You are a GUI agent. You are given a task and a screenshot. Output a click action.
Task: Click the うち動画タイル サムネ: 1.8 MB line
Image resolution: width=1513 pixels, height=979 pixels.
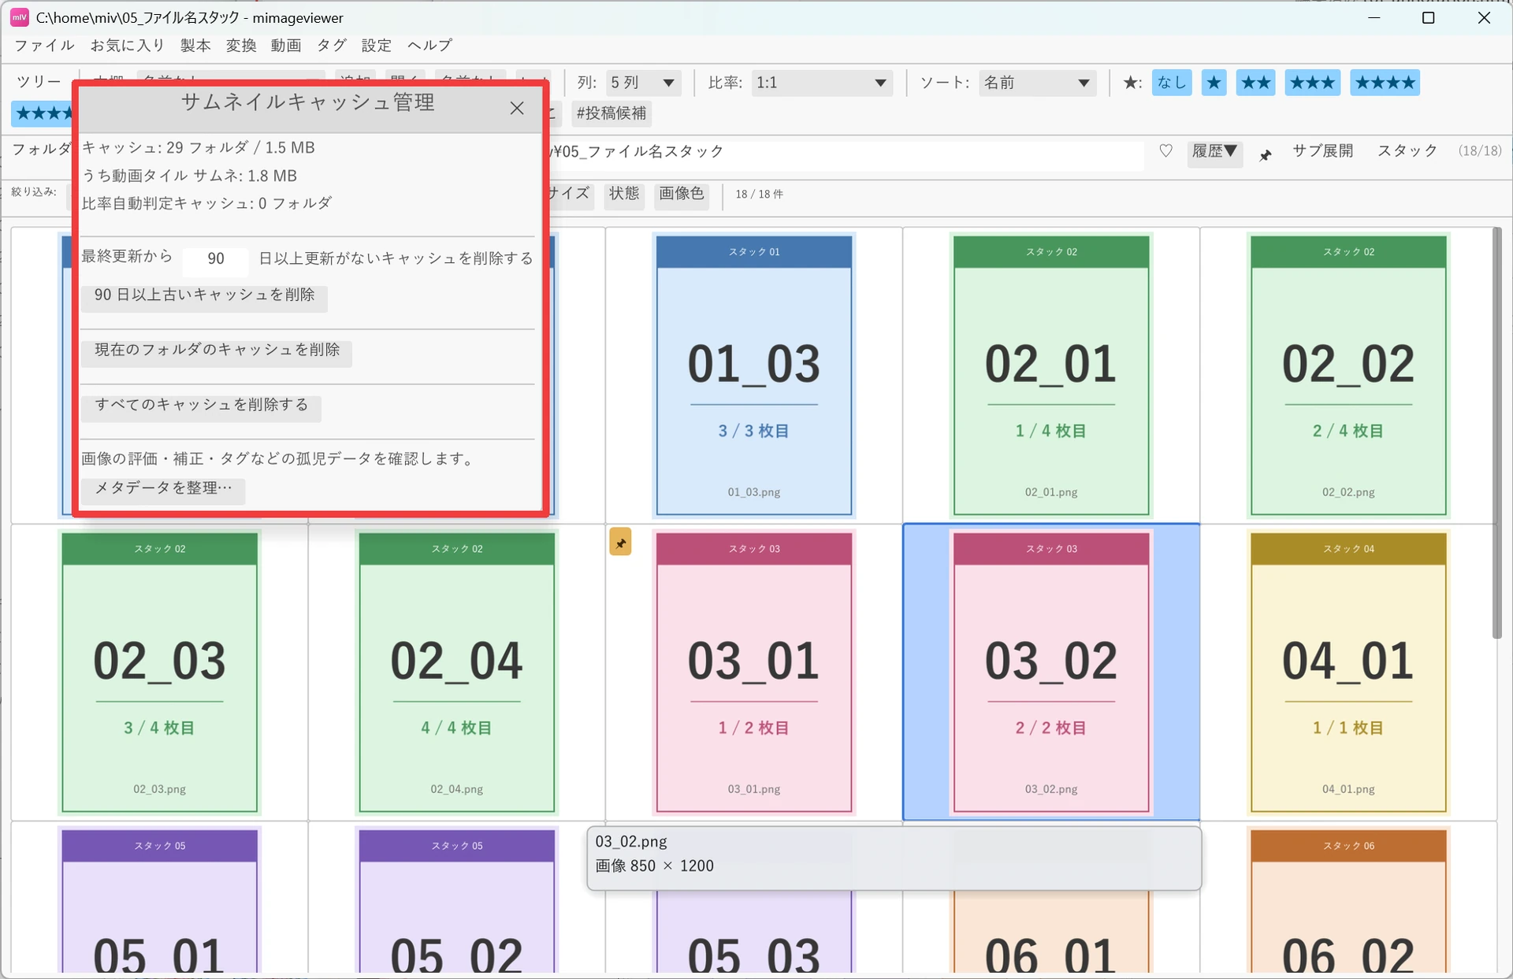click(190, 176)
